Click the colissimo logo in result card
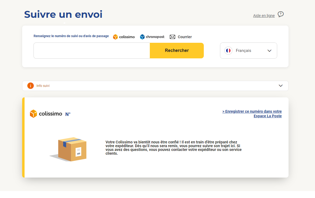The height and width of the screenshot is (198, 315). coord(46,114)
